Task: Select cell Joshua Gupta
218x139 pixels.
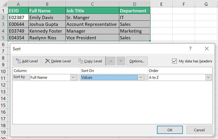Action: click(x=47, y=24)
